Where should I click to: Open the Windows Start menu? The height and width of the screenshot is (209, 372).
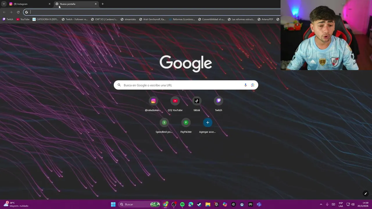pos(113,204)
